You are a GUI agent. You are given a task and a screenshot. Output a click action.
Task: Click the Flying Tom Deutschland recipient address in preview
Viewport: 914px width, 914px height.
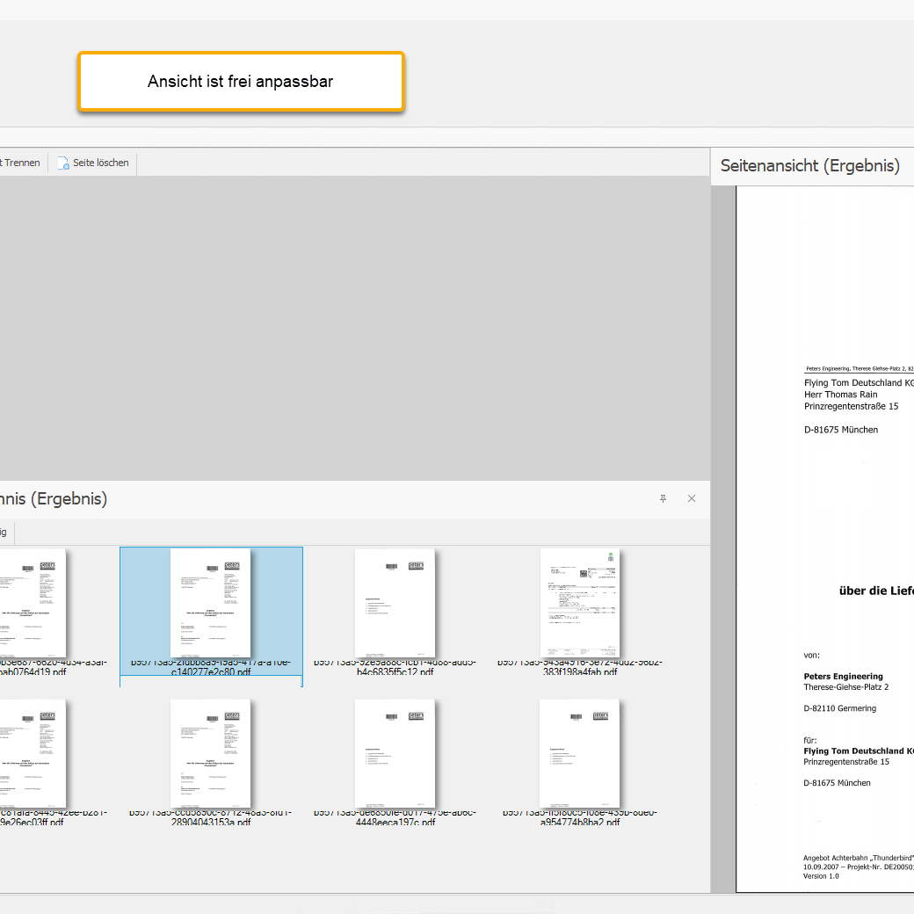(857, 406)
